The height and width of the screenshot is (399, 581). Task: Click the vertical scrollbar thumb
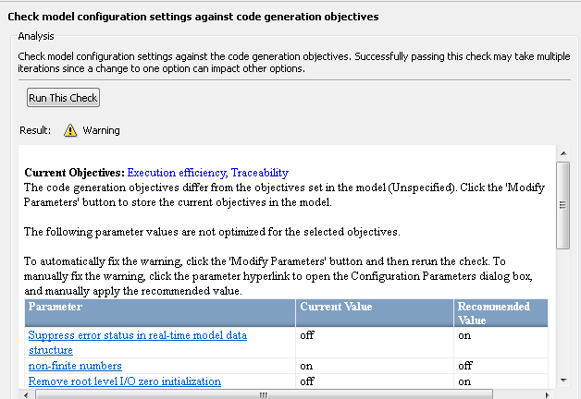pos(562,203)
